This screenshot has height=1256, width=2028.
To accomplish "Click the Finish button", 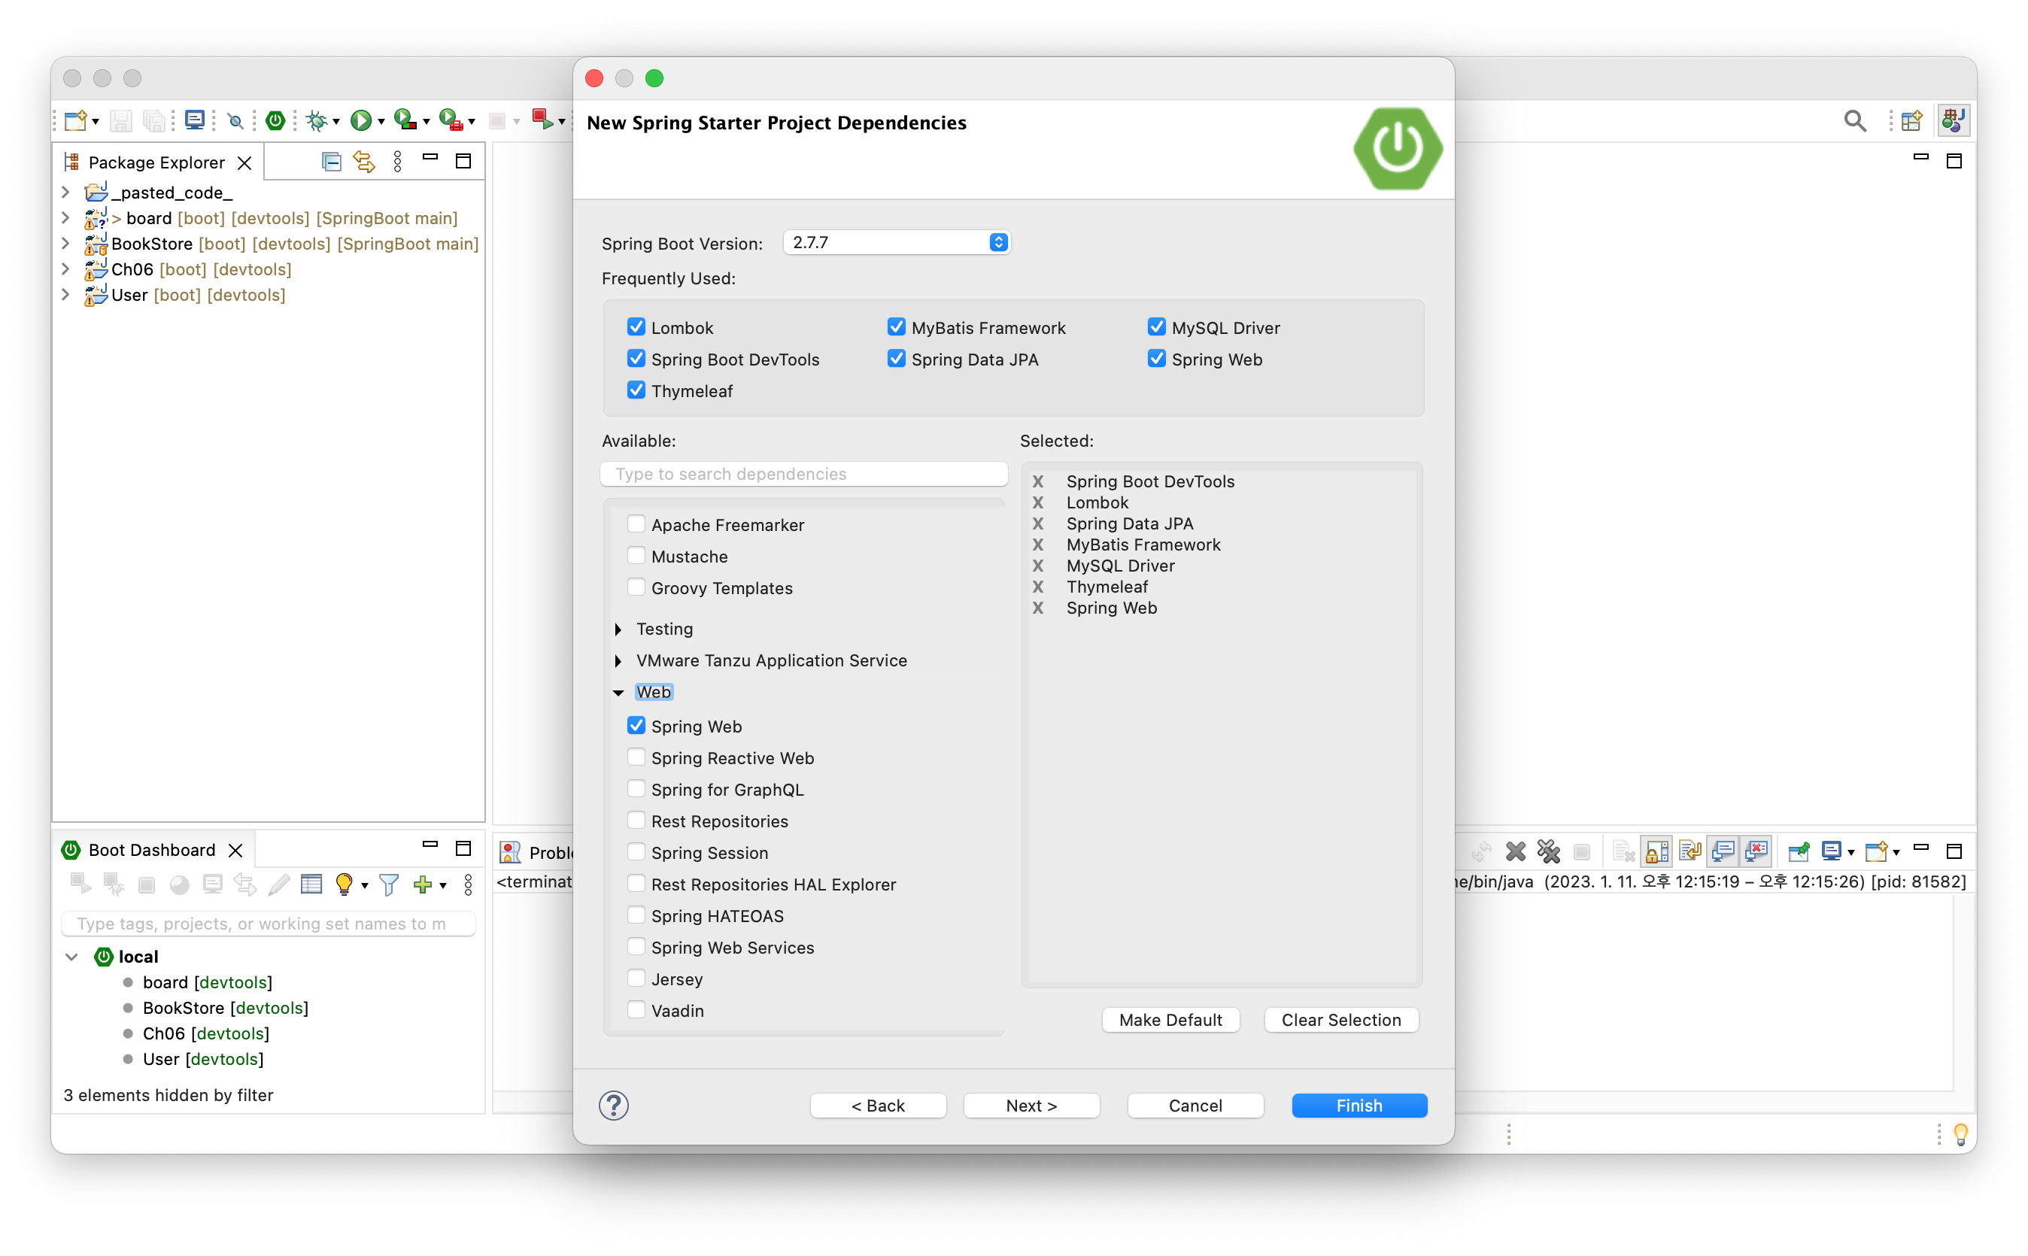I will (1359, 1105).
